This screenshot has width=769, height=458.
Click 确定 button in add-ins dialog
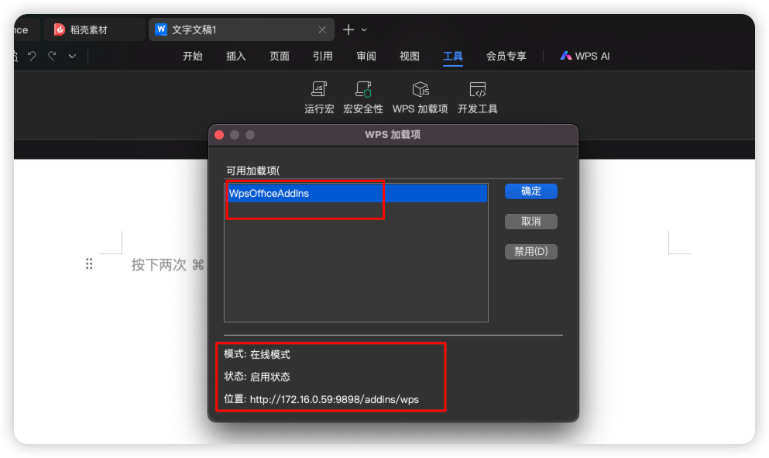[531, 191]
